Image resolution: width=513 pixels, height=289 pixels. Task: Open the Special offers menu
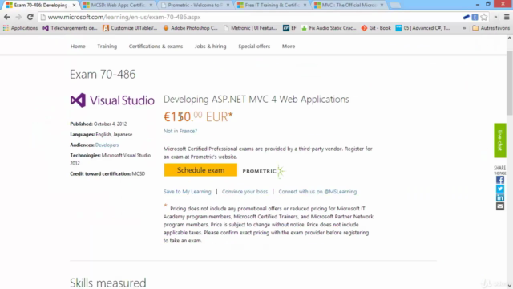tap(254, 47)
